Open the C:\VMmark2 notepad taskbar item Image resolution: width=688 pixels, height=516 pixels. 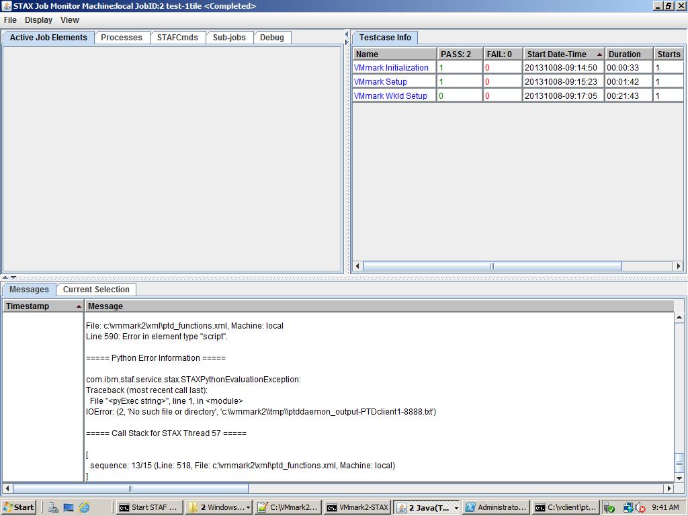(x=288, y=507)
